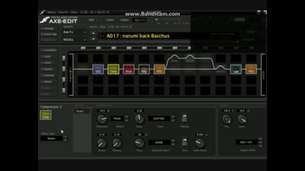Step SOFTER knee selector down
Image resolution: width=305 pixels, height=171 pixels.
[173, 120]
